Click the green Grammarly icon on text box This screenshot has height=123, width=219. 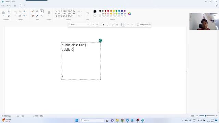click(100, 40)
